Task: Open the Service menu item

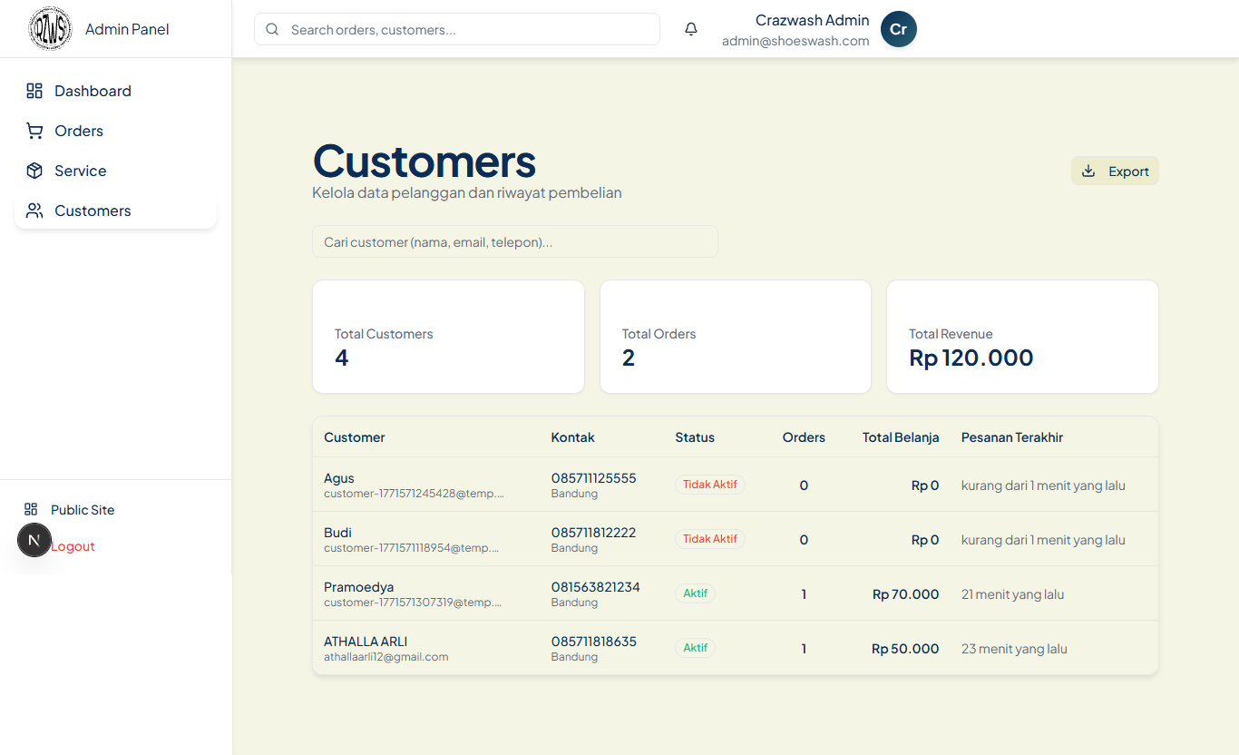Action: click(115, 171)
